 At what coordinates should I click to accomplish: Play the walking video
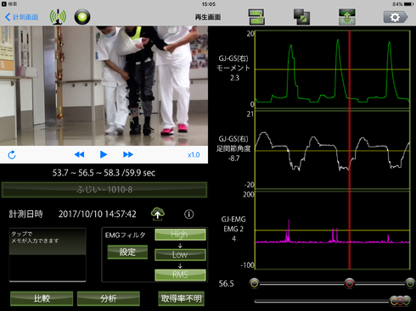point(104,154)
